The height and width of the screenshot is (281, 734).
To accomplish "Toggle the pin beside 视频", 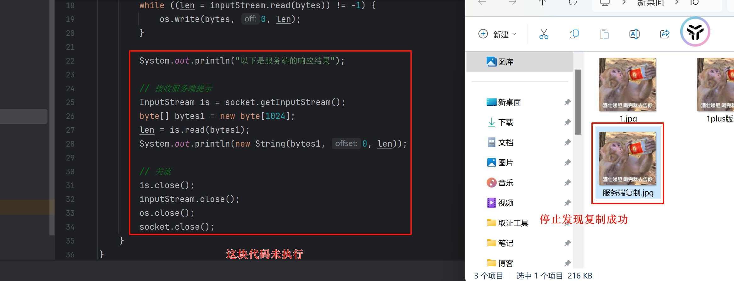I will 567,203.
